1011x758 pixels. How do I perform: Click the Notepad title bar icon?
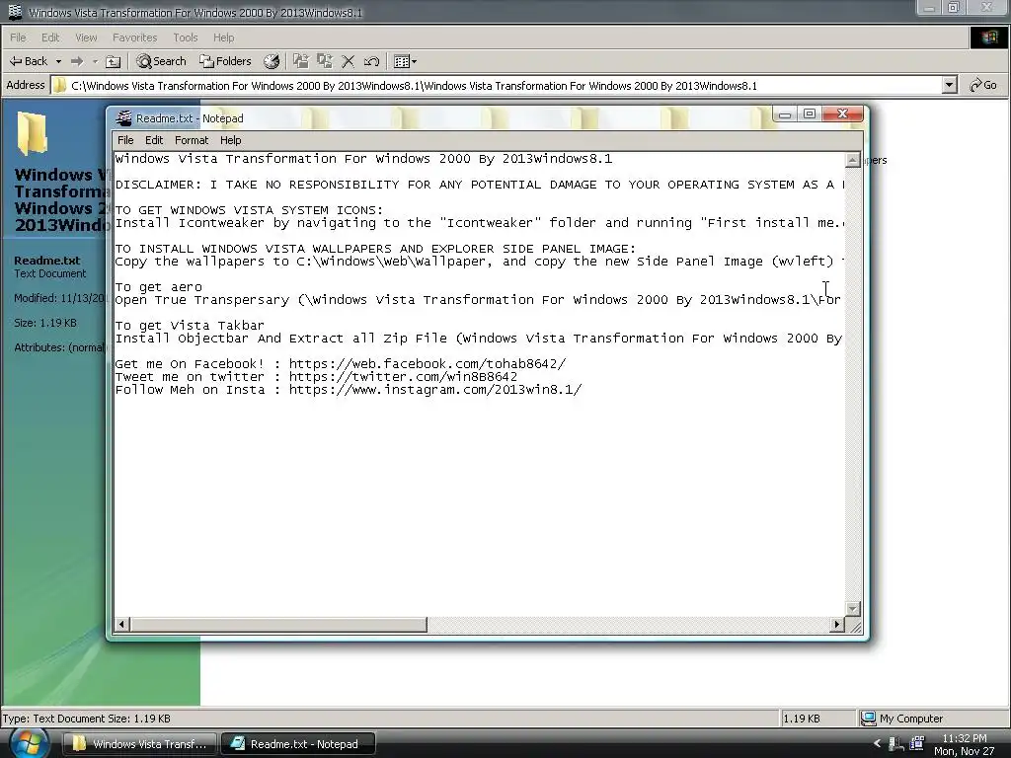123,118
